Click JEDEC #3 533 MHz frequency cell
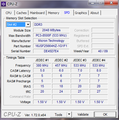 pyautogui.click(x=80, y=65)
